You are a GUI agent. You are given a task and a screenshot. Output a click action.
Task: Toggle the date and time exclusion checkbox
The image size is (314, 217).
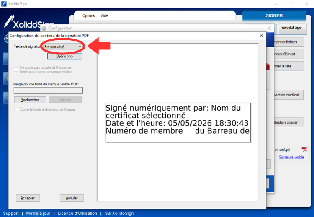coord(16,70)
